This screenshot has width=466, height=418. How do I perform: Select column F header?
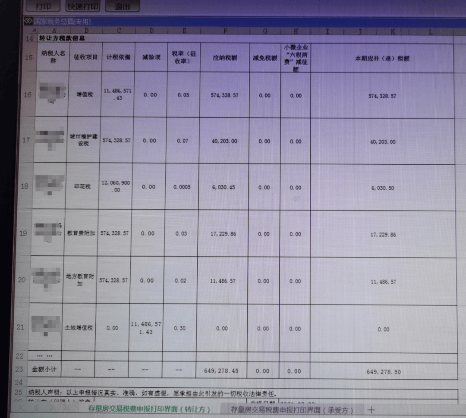(225, 31)
